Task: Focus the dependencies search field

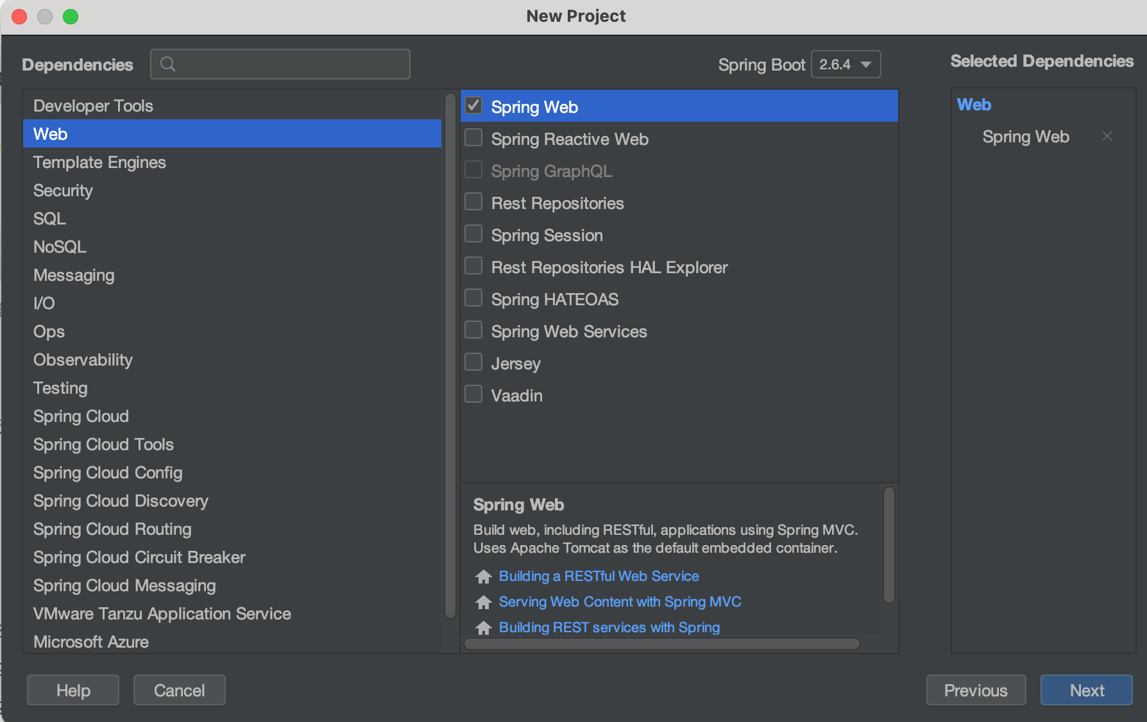Action: pyautogui.click(x=289, y=64)
